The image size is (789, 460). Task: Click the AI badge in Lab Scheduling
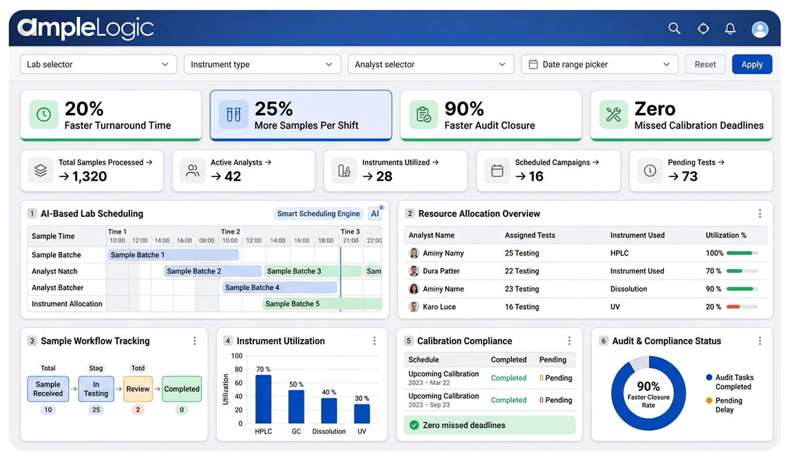pyautogui.click(x=375, y=214)
